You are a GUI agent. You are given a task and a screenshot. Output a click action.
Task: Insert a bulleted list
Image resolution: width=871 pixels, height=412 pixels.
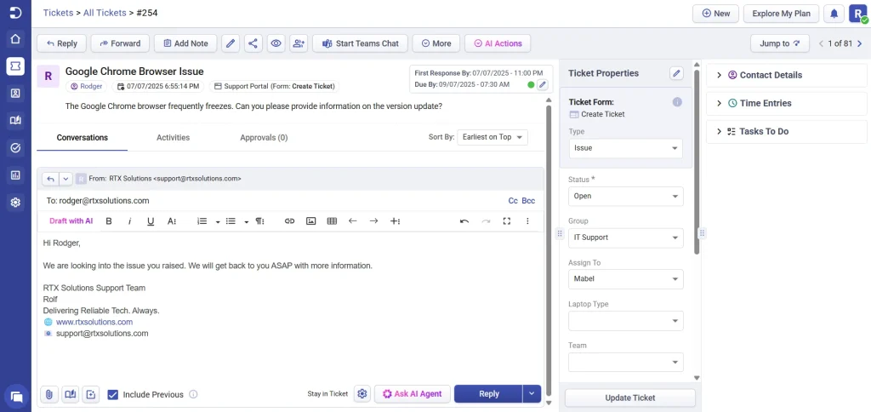point(231,220)
